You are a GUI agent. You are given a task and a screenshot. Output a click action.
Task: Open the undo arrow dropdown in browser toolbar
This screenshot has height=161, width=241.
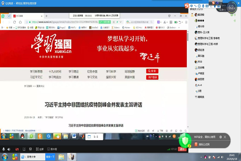pyautogui.click(x=182, y=22)
